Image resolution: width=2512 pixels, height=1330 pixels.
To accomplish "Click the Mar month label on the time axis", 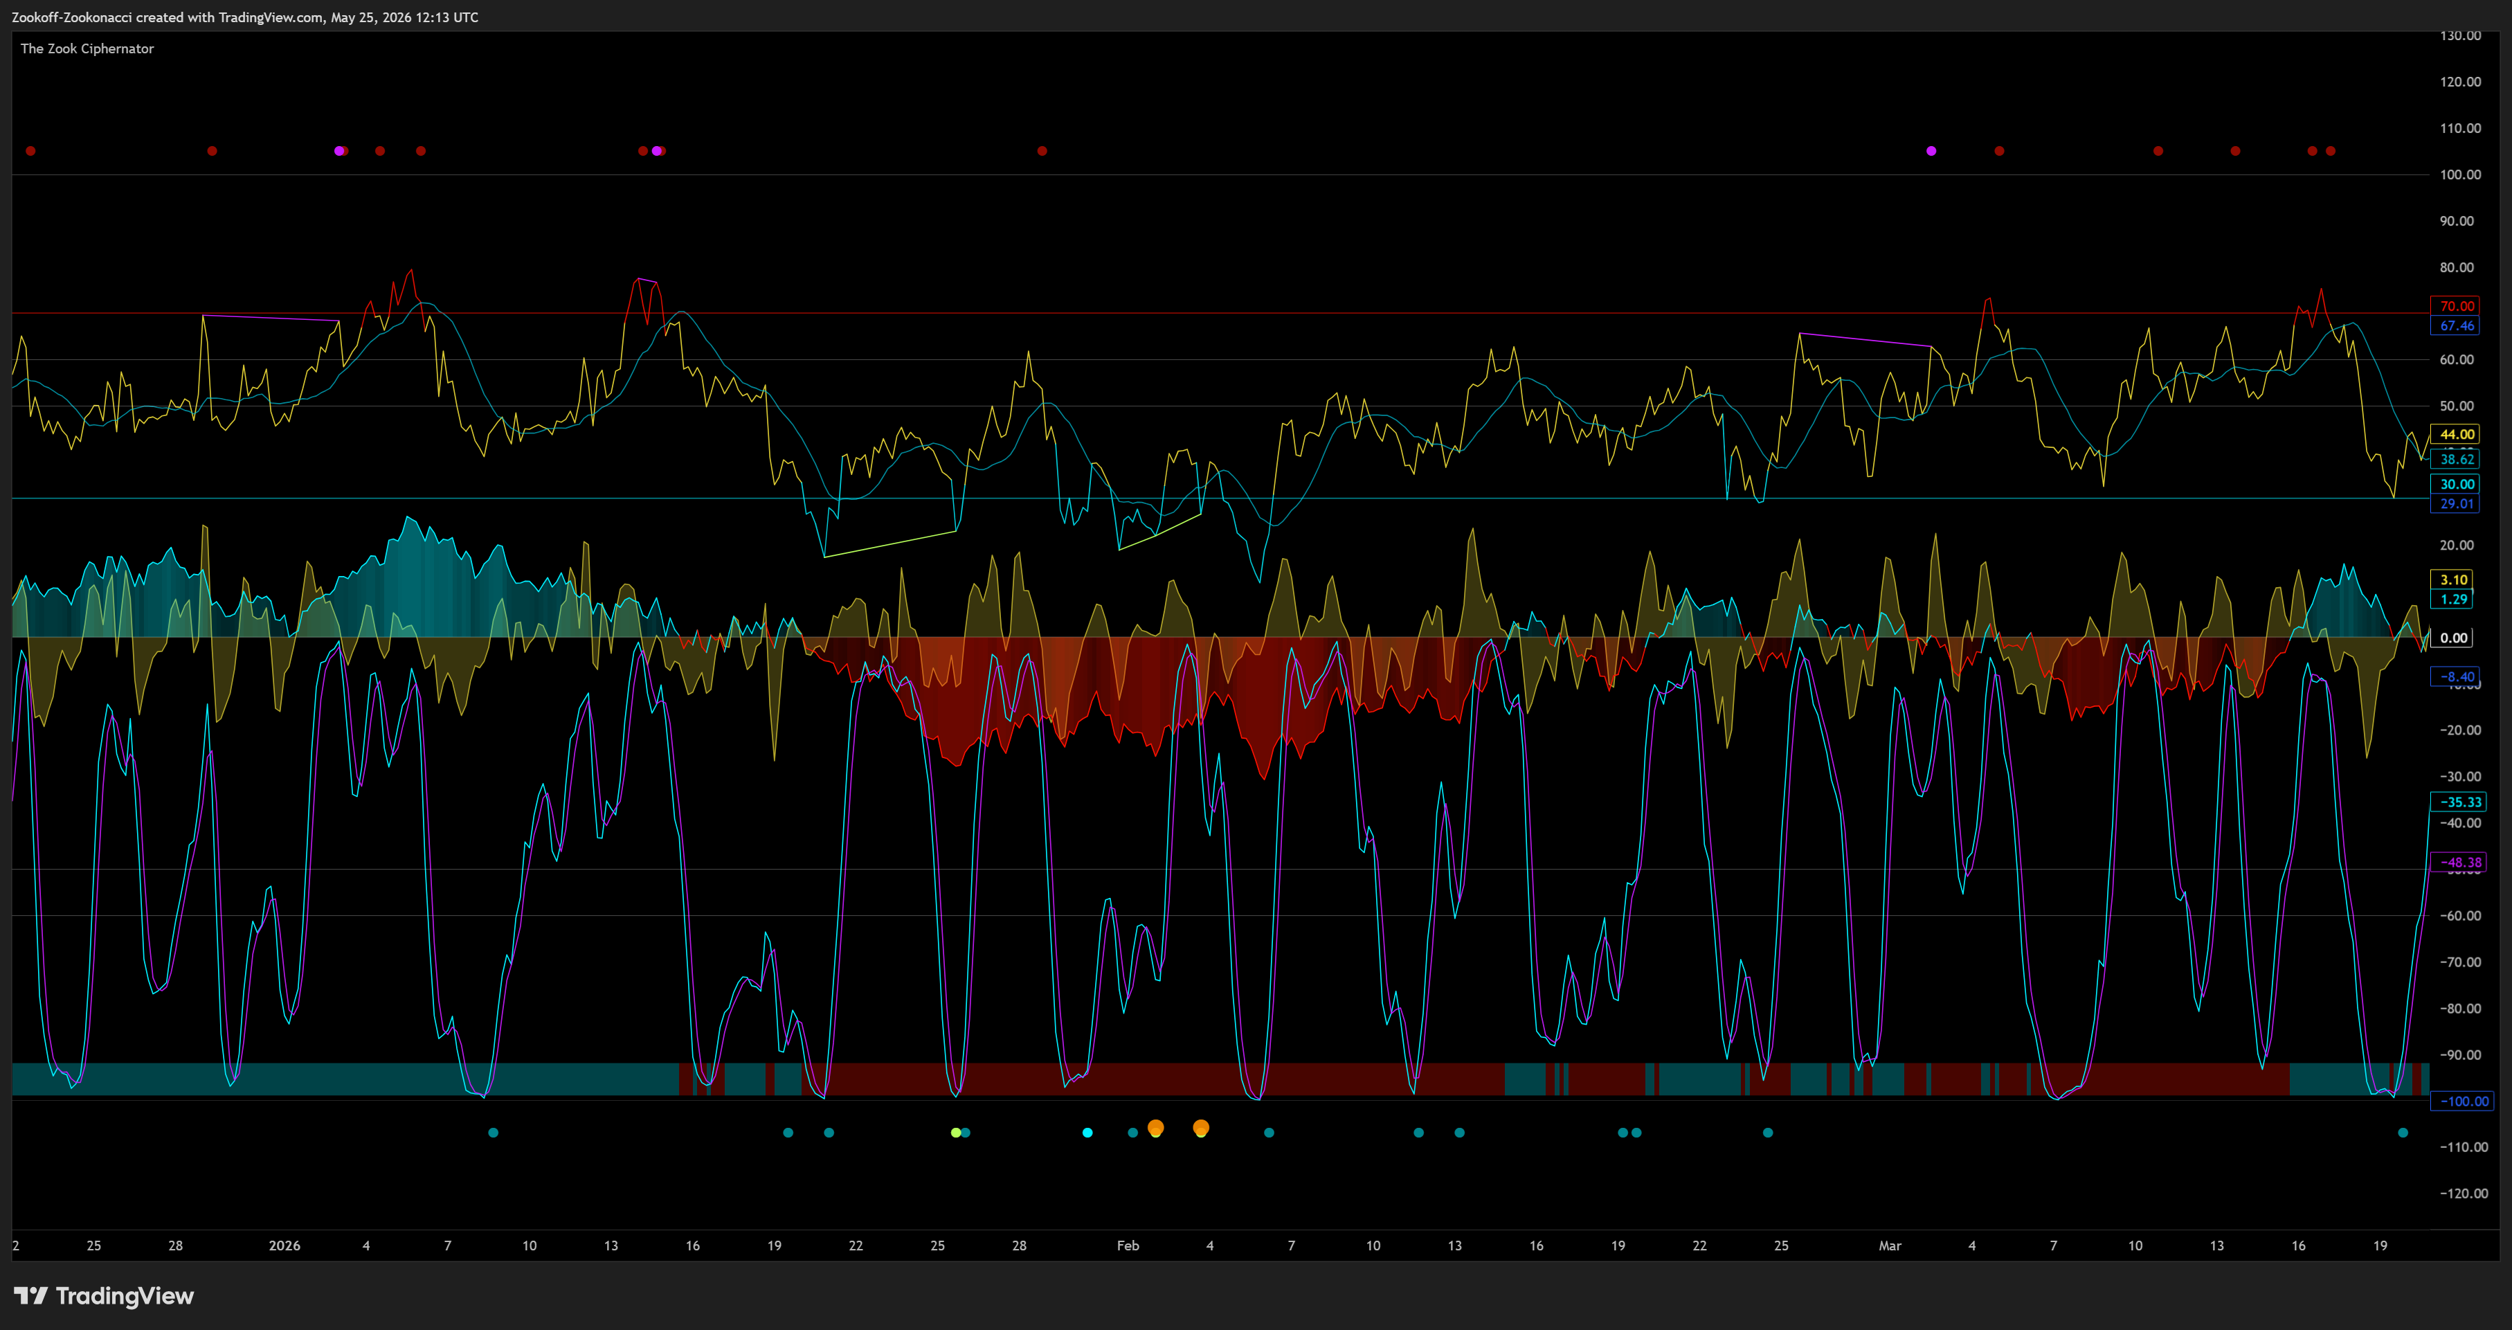I will pyautogui.click(x=1890, y=1245).
